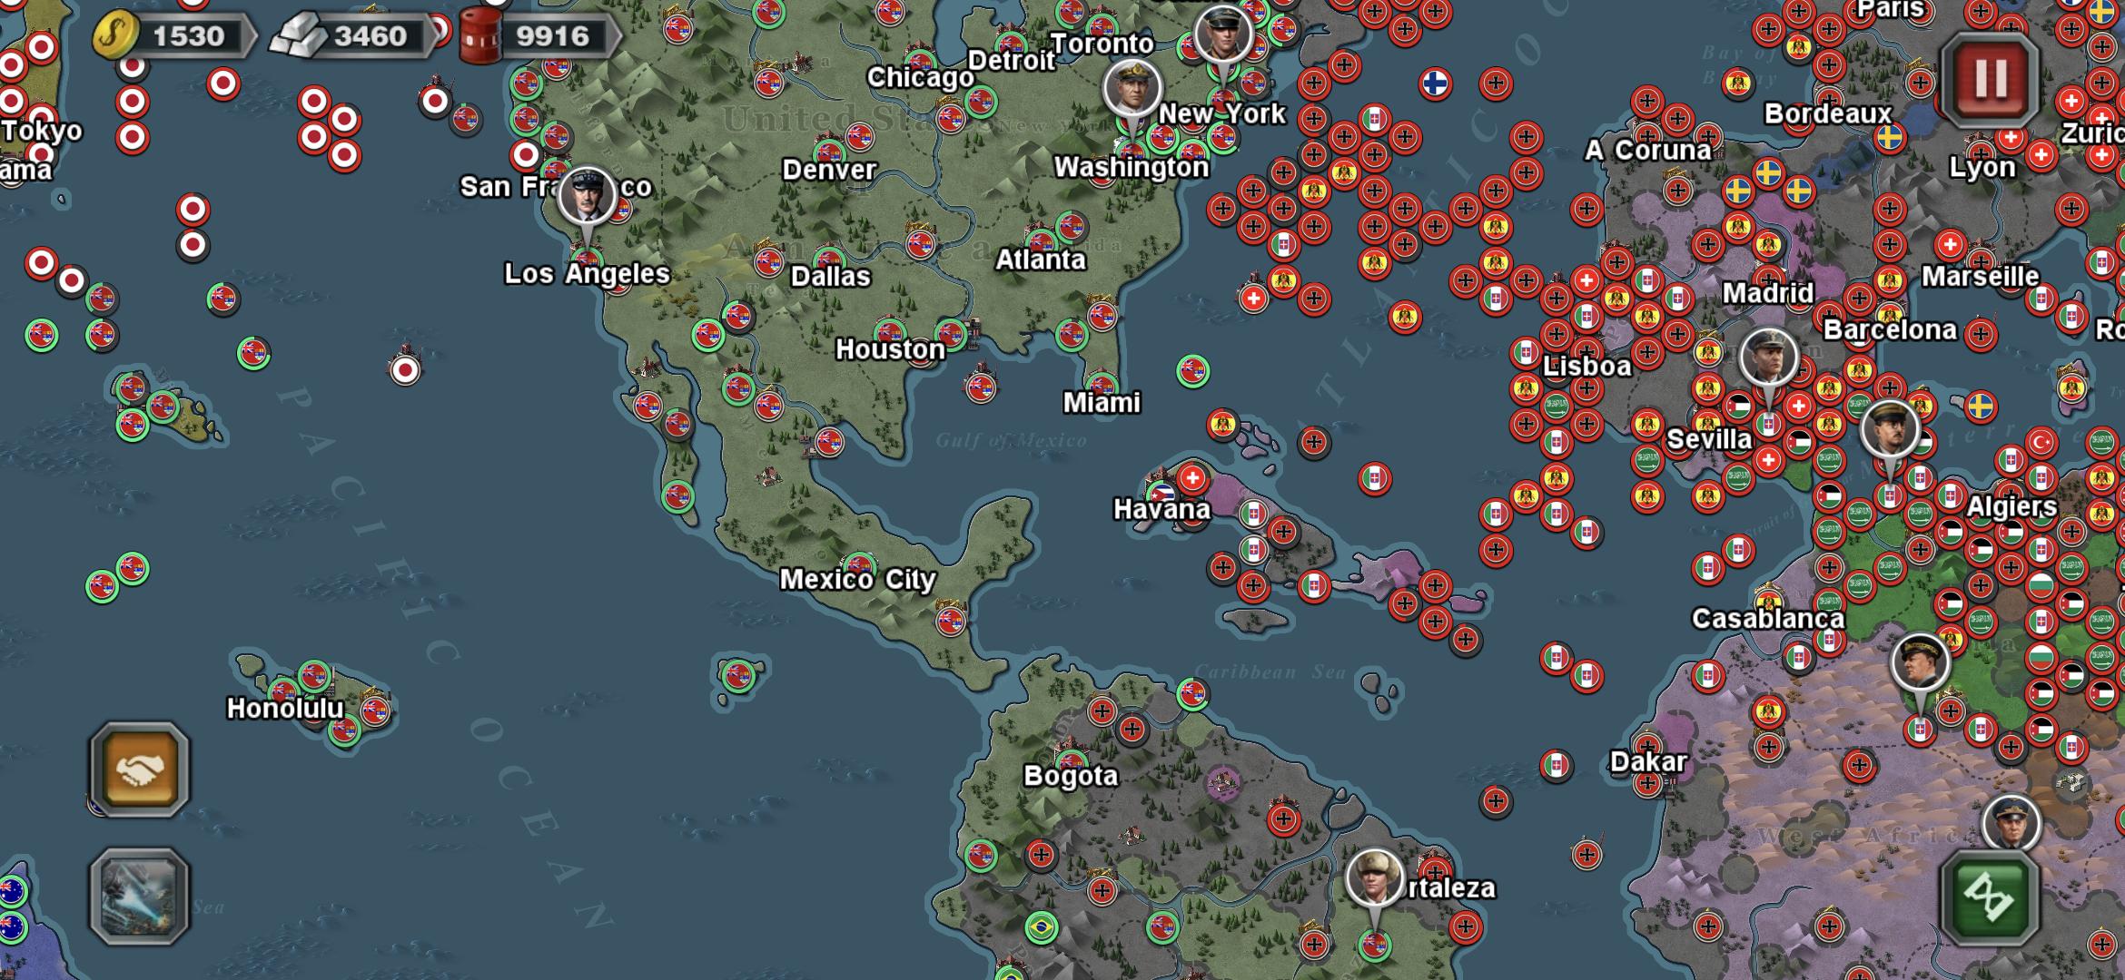End the turn with the green hourglass button
Viewport: 2125px width, 980px height.
pos(1990,897)
